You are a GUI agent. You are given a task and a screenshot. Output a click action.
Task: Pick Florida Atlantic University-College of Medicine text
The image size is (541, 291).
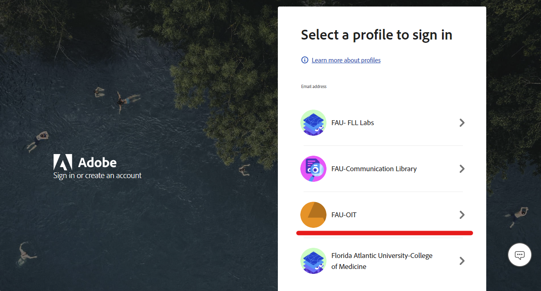[382, 261]
